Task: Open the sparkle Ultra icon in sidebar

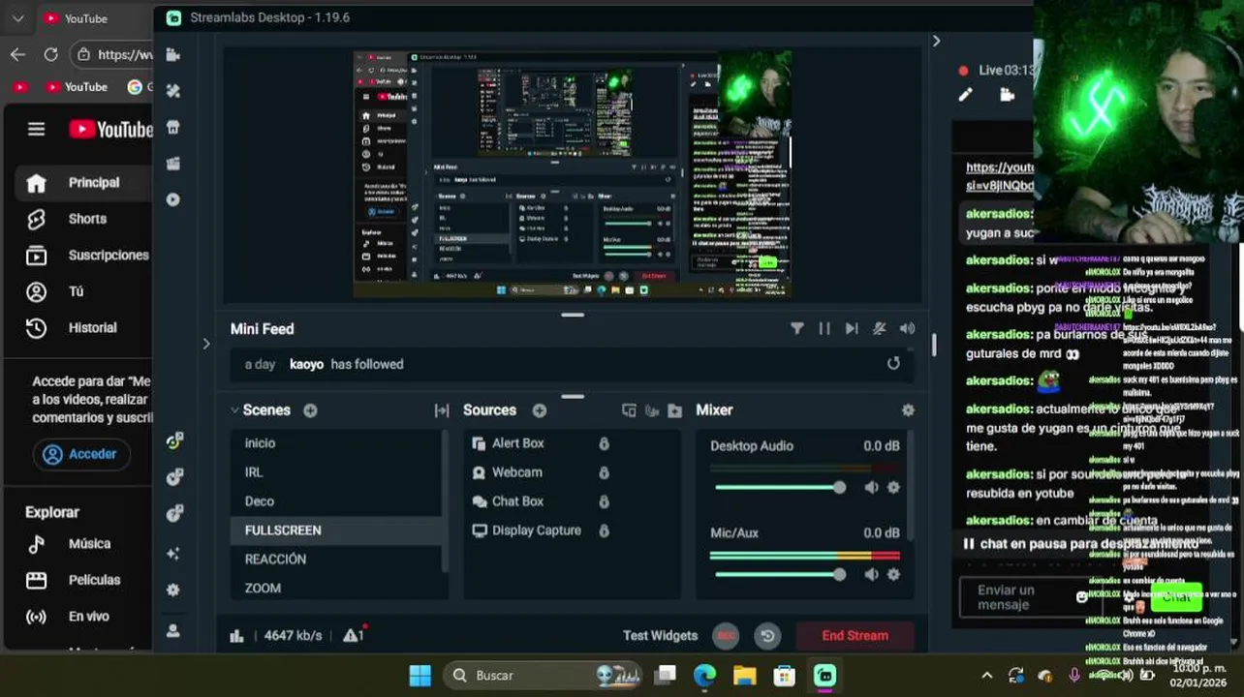Action: pyautogui.click(x=173, y=554)
